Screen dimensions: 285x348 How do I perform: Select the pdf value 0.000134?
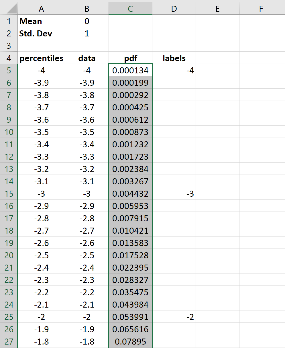tap(130, 70)
